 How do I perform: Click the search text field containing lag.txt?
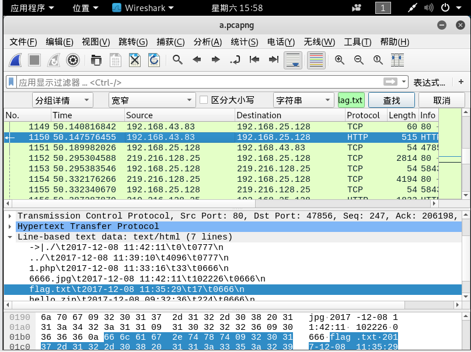351,100
